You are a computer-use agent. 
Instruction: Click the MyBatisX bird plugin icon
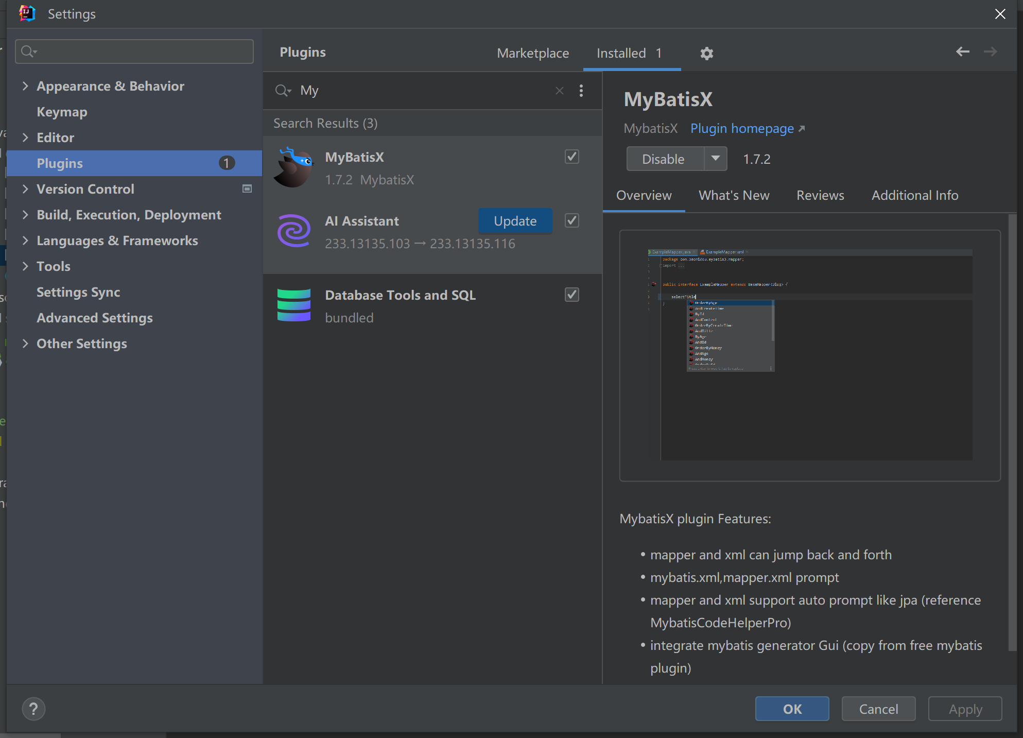pos(293,168)
